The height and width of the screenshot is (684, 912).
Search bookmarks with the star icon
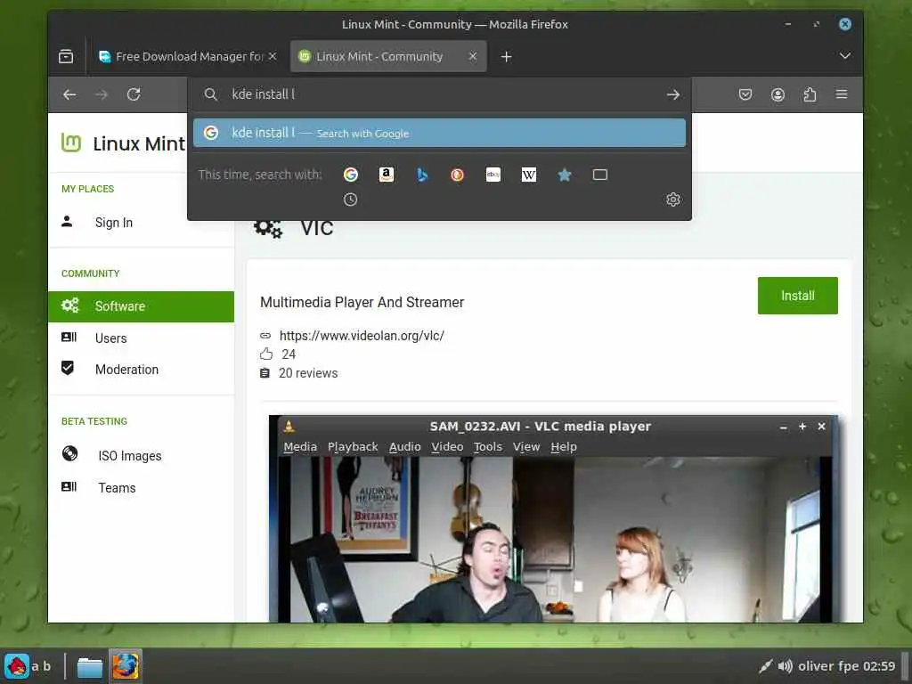pyautogui.click(x=565, y=175)
